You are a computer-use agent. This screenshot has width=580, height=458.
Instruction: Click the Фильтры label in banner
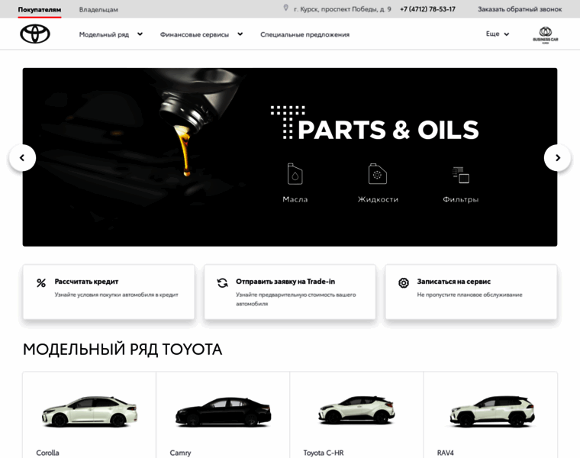460,199
